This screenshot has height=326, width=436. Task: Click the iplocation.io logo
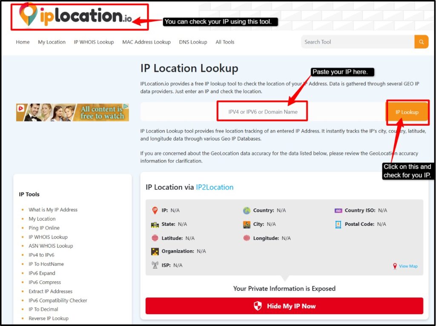(76, 15)
